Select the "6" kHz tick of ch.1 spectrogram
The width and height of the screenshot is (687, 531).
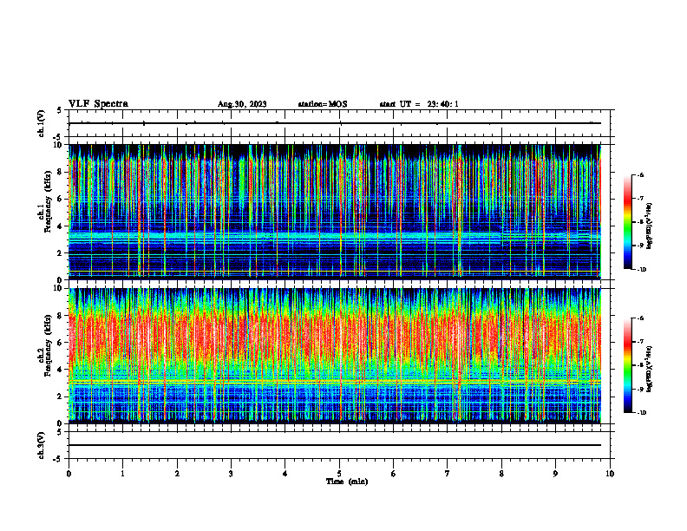(x=61, y=199)
